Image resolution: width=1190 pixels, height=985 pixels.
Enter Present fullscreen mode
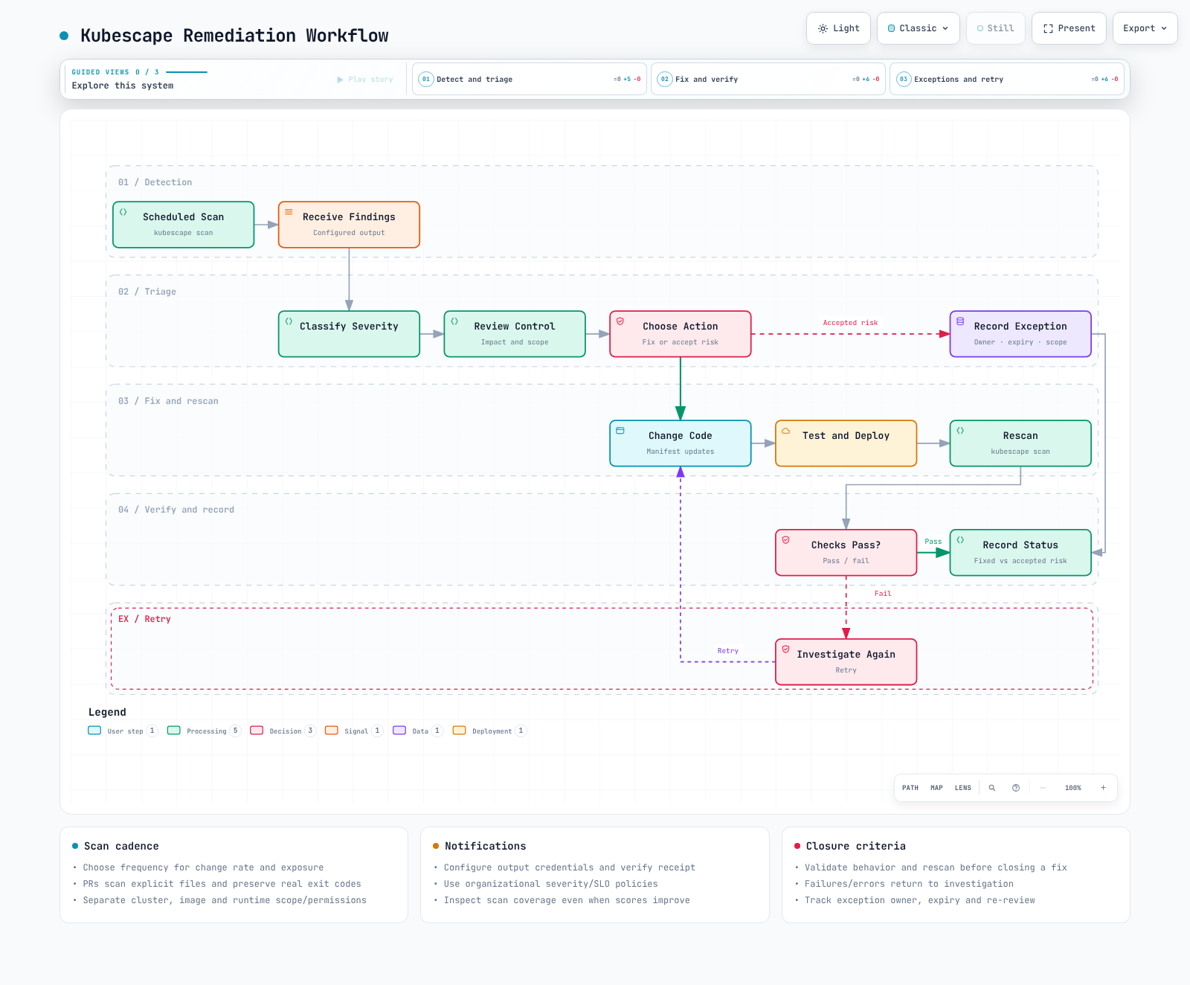[1069, 28]
